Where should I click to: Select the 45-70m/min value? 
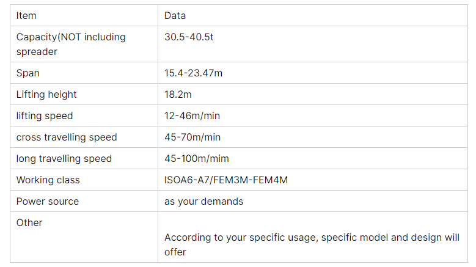tap(192, 137)
